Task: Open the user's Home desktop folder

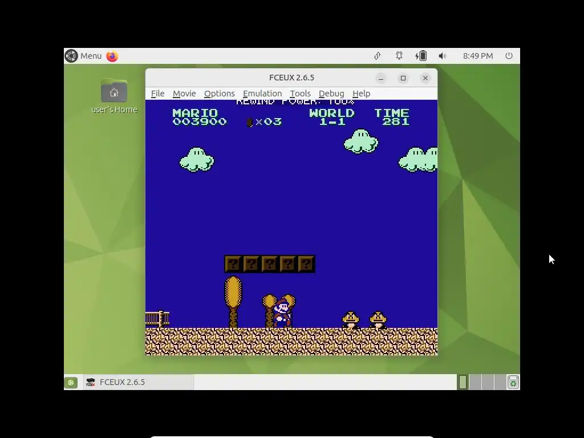Action: 114,96
